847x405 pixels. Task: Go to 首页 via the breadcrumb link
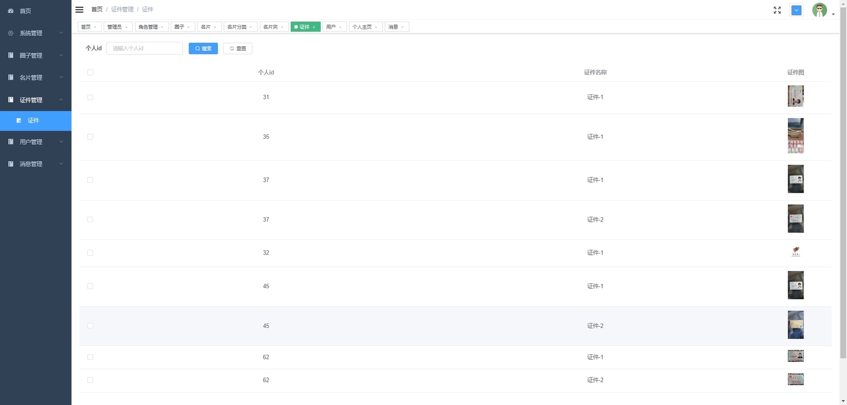97,10
